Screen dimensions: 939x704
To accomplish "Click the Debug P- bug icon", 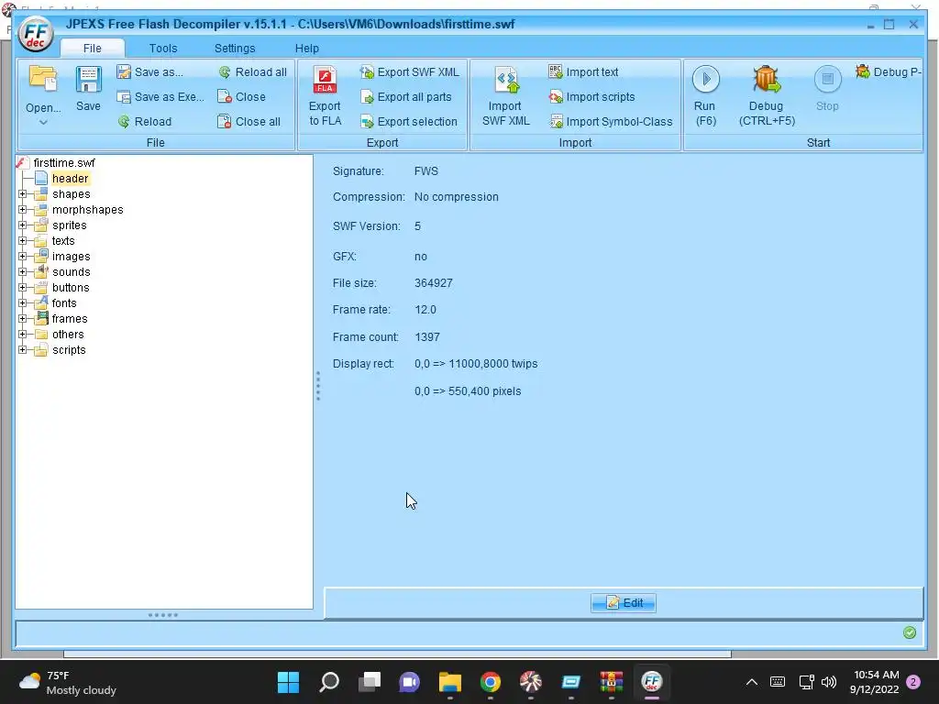I will click(863, 71).
